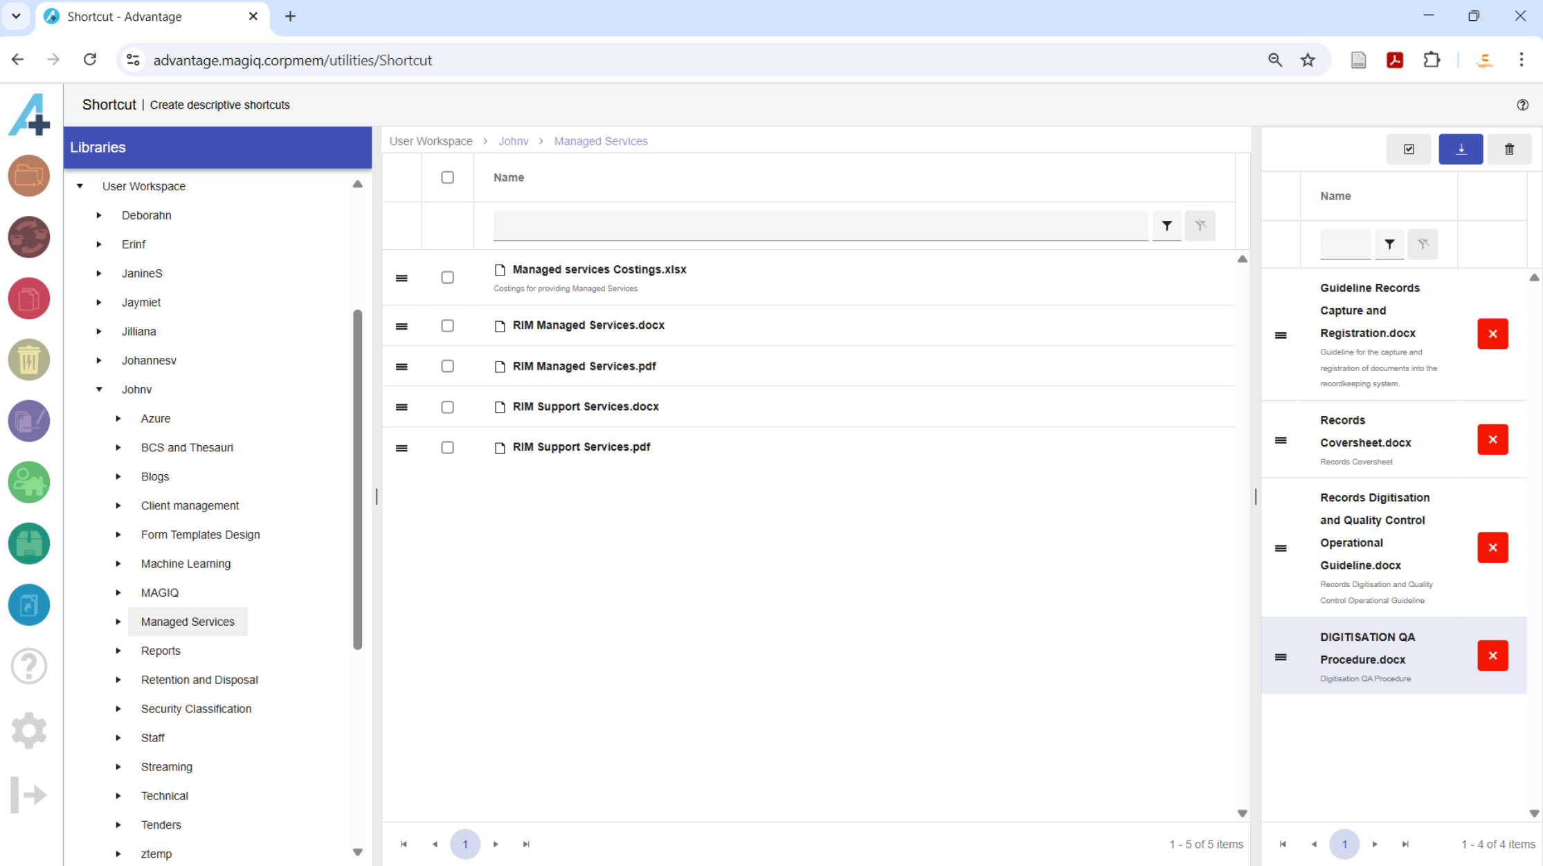Toggle the select-all checkbox in Name header

pos(447,177)
